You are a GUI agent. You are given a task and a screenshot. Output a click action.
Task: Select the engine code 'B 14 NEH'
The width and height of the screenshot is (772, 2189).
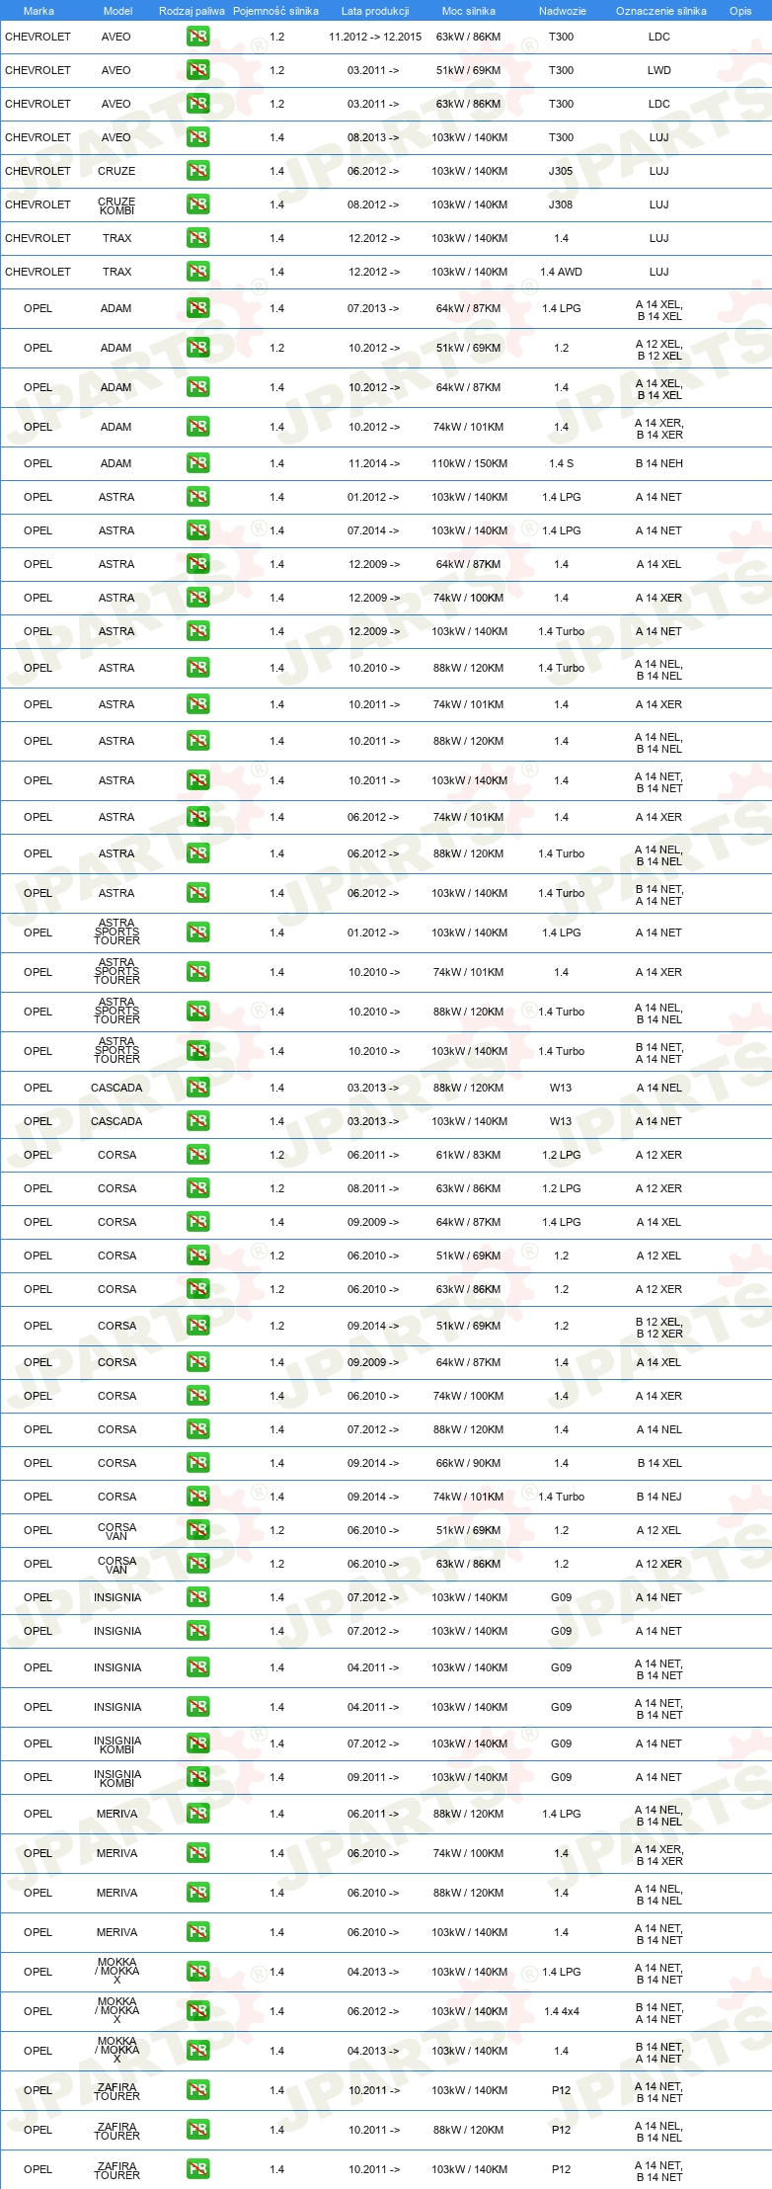click(x=659, y=463)
